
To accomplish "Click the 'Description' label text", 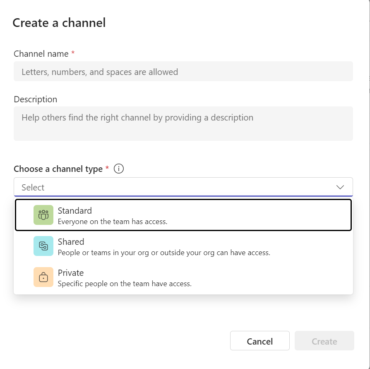I will point(36,99).
